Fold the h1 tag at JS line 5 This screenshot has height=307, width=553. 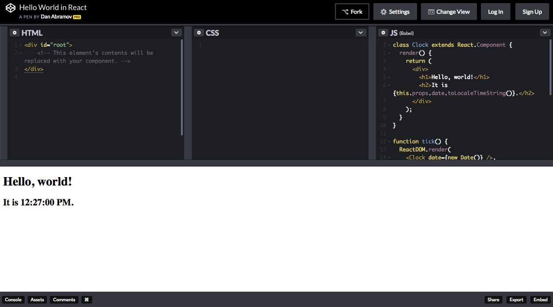(x=389, y=77)
